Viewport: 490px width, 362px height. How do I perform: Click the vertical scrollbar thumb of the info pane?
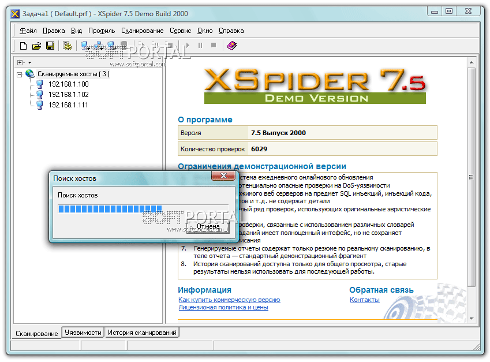tap(472, 177)
